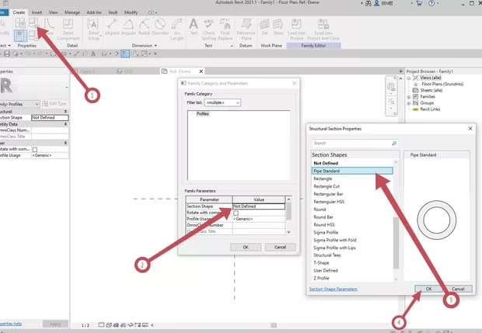Switch to the Manage ribbon tab
Viewport: 482px width, 333px height.
point(72,12)
